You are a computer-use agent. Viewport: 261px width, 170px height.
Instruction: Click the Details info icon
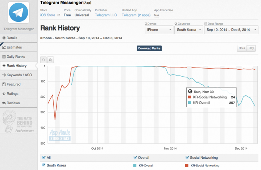pos(4,38)
